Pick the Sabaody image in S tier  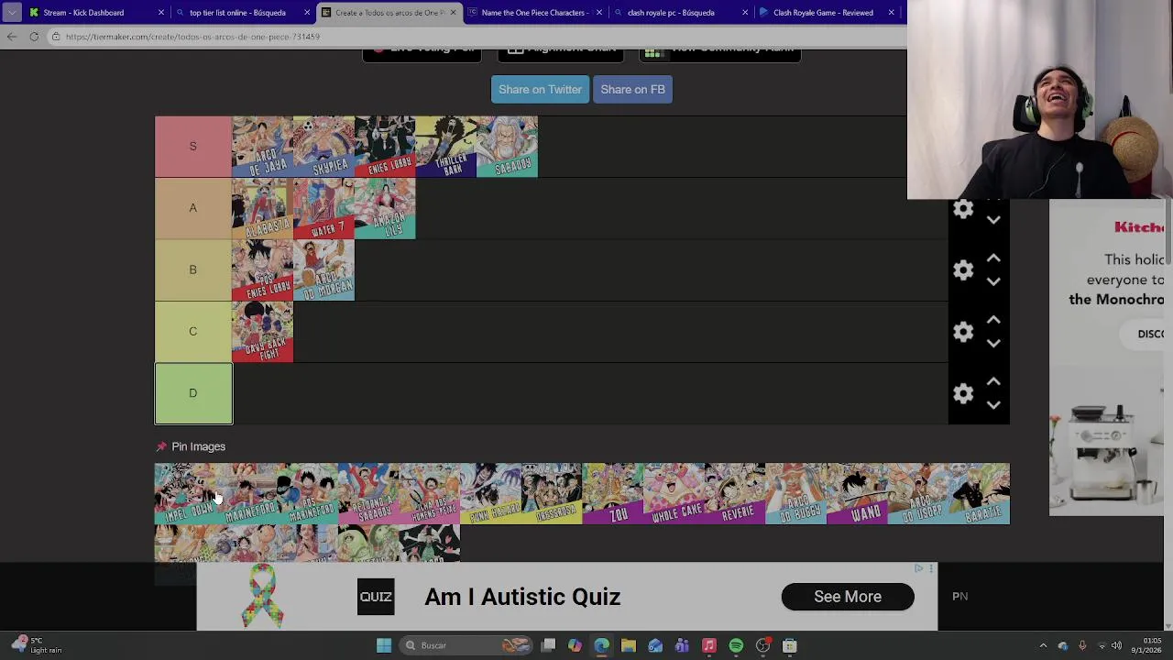tap(508, 147)
